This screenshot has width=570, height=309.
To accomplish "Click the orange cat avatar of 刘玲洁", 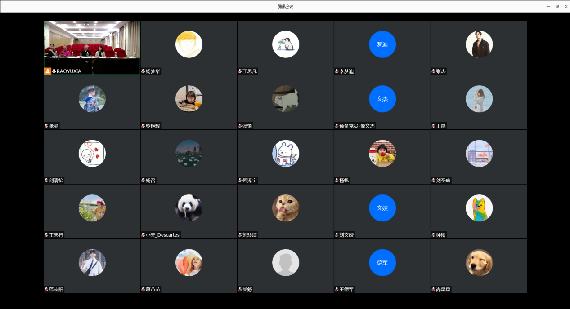I will tap(285, 208).
